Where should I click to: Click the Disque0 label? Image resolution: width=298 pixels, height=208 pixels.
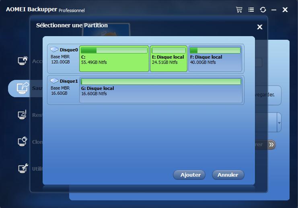[69, 50]
